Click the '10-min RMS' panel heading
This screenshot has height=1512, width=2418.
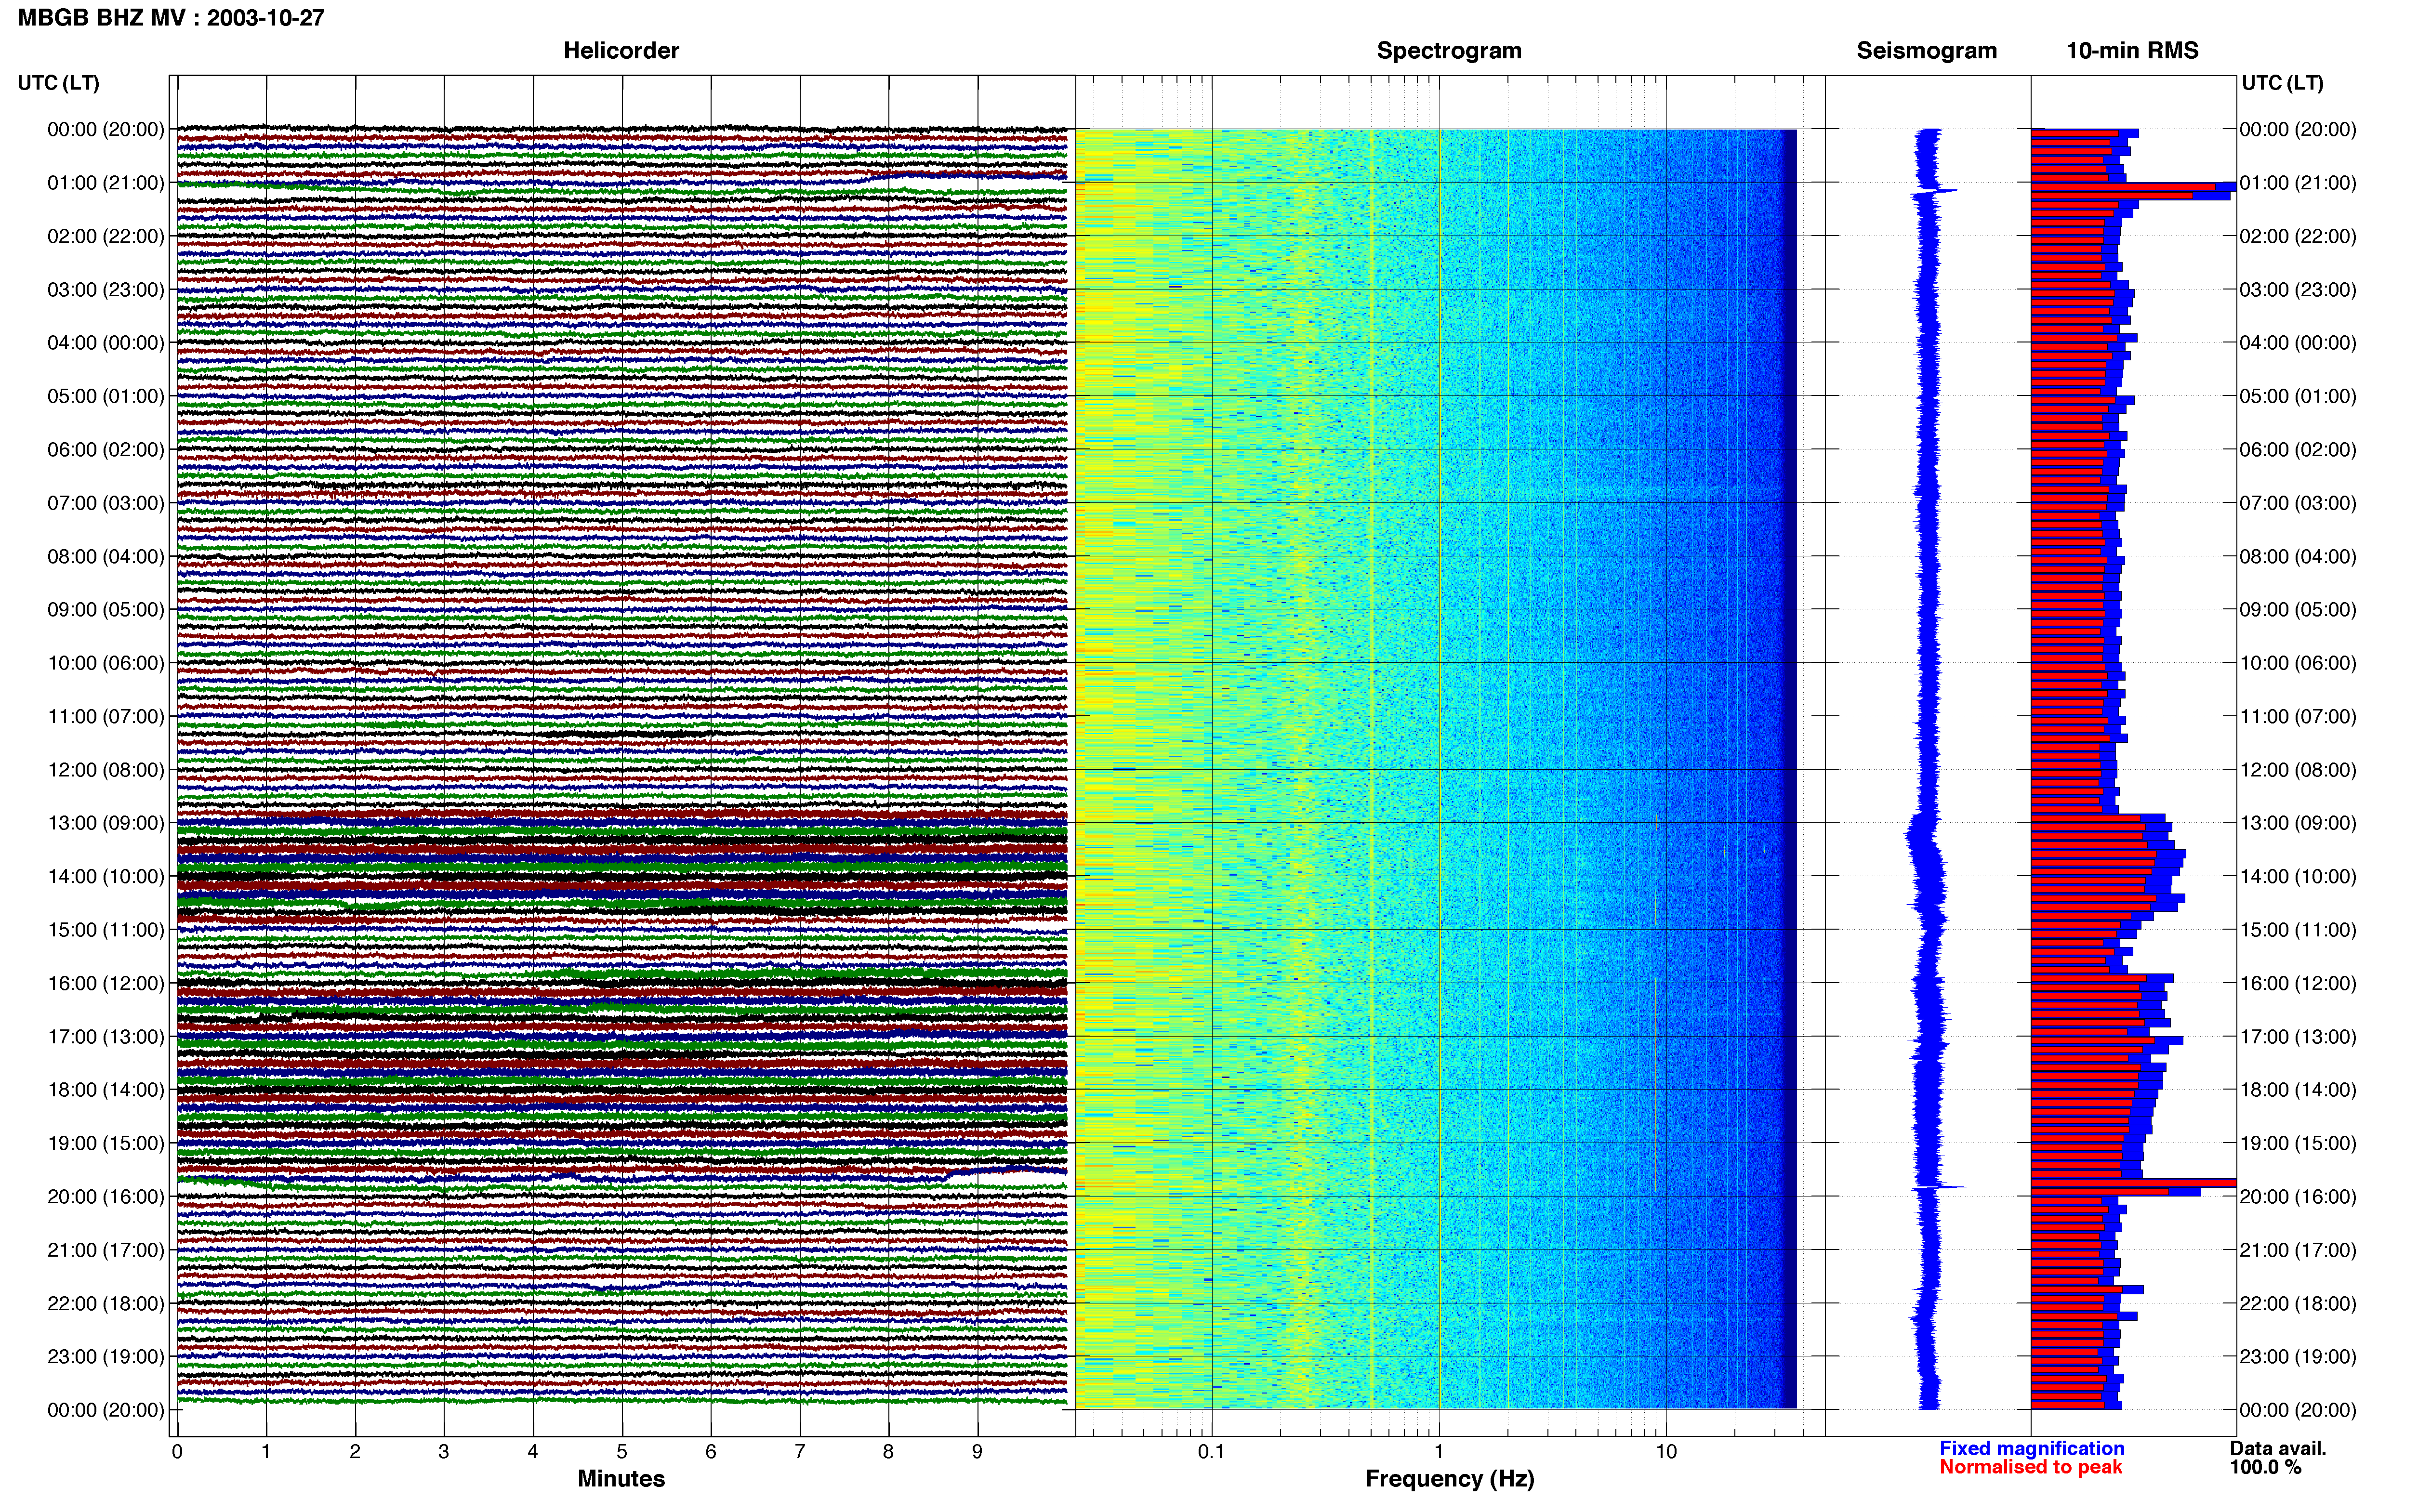[x=2132, y=50]
